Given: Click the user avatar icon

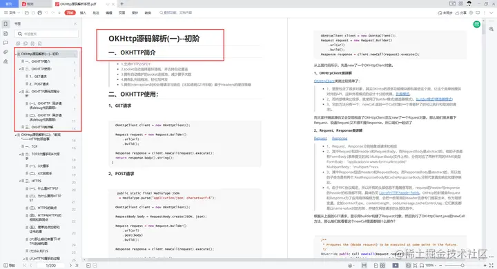Looking at the screenshot, I should 469,4.
